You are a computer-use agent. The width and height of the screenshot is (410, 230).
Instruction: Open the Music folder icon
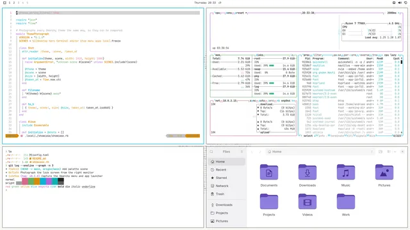point(346,172)
